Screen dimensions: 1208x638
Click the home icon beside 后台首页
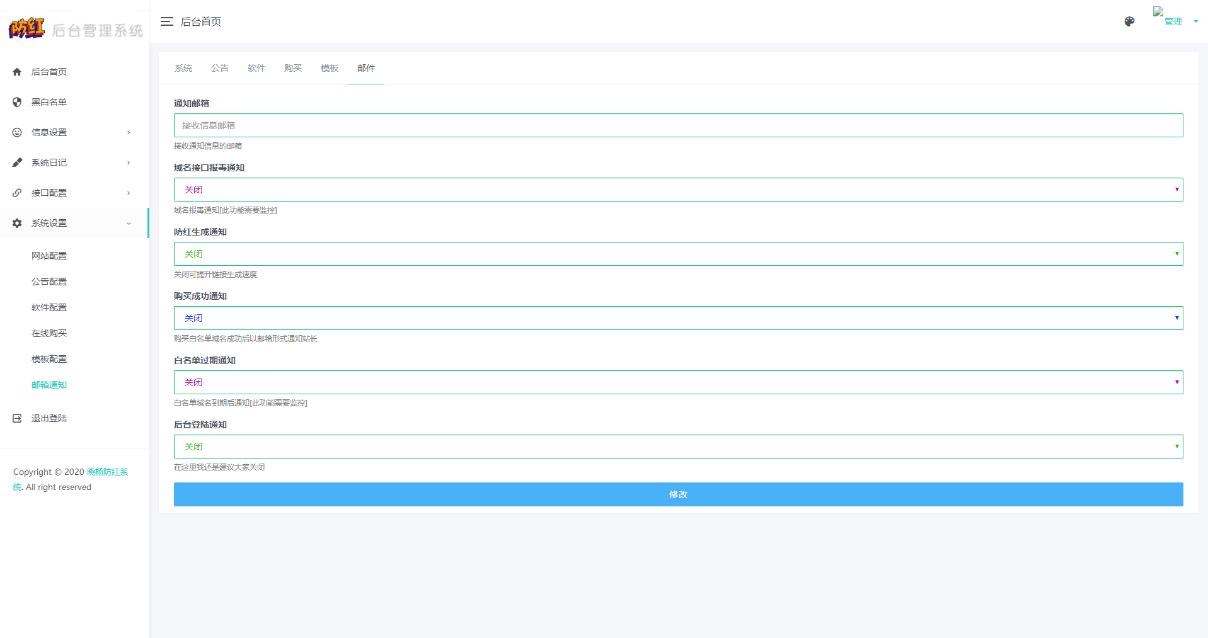(17, 72)
